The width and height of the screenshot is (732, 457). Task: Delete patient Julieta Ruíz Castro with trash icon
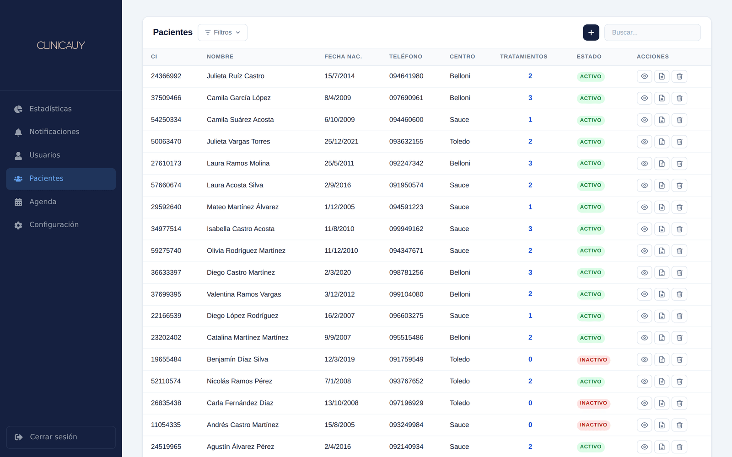[x=679, y=76]
